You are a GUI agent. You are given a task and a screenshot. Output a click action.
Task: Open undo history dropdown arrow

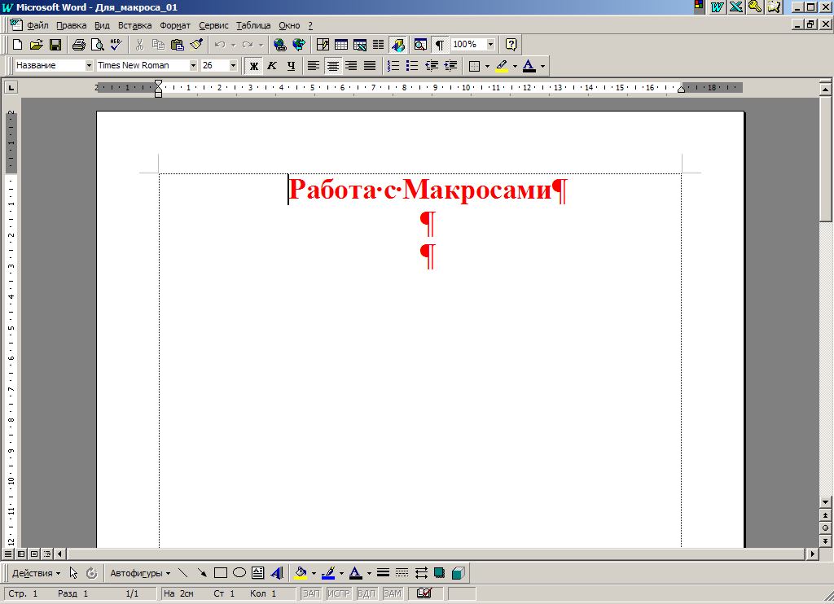tap(233, 46)
